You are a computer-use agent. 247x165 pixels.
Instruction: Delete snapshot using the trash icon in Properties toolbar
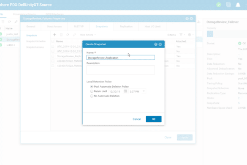click(61, 35)
